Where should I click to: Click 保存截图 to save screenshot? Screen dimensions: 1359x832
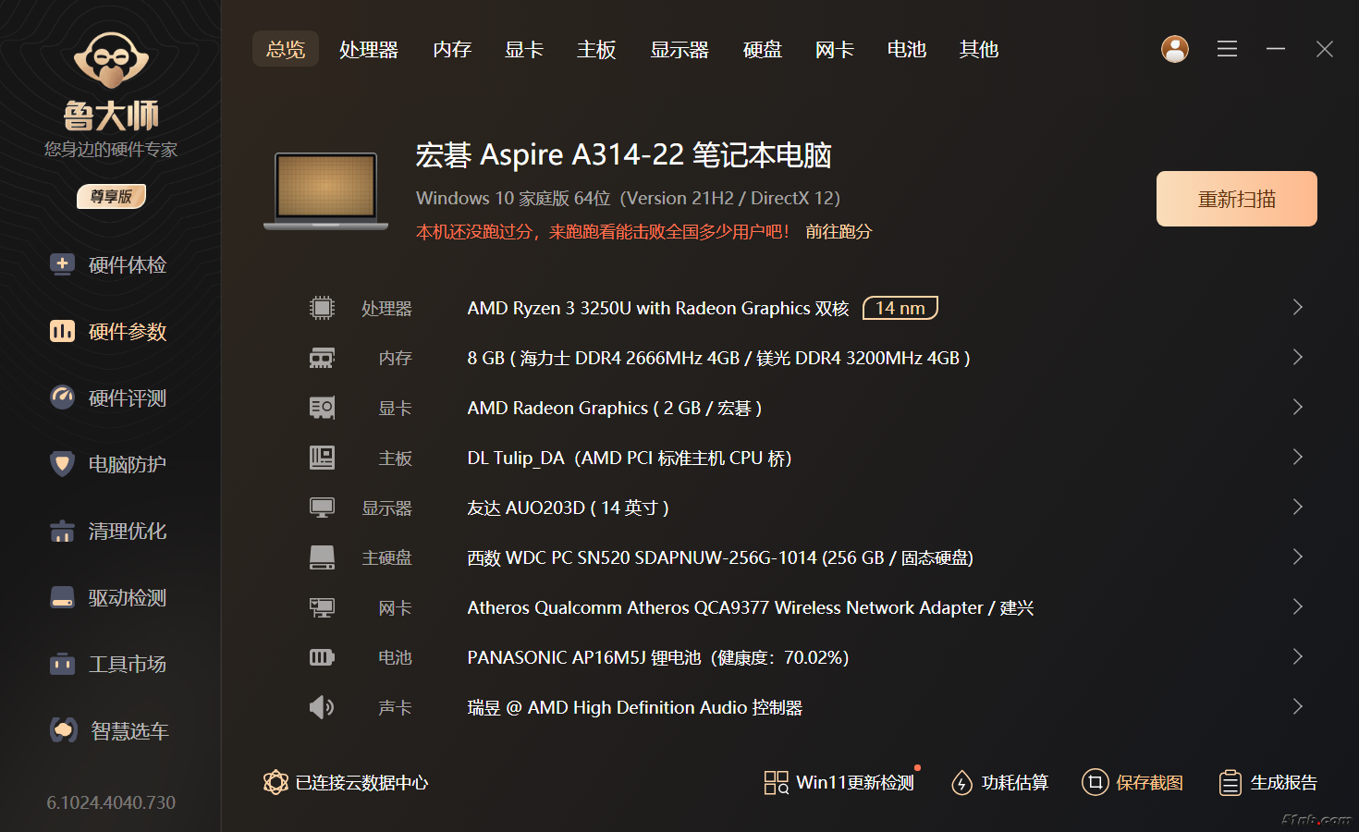pyautogui.click(x=1132, y=783)
